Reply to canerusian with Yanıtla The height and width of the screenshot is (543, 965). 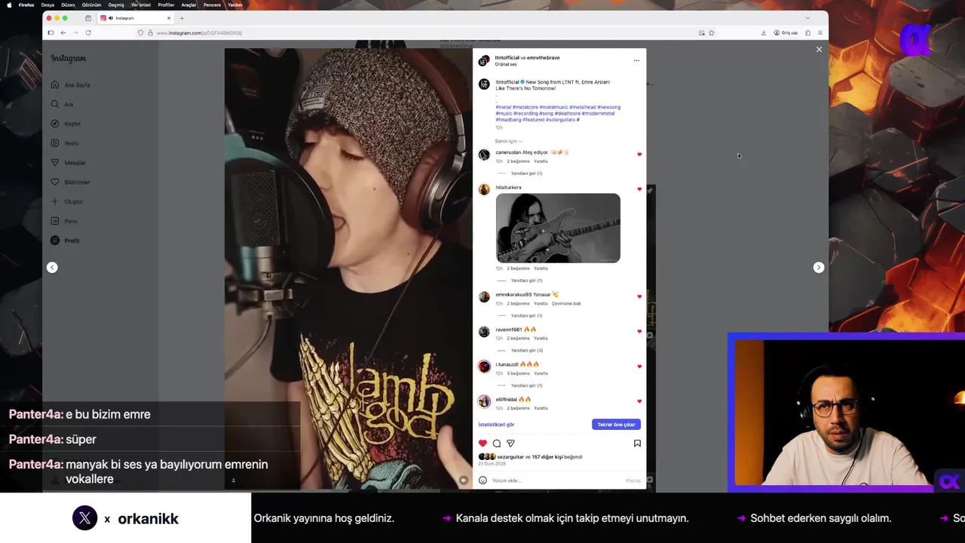[541, 161]
